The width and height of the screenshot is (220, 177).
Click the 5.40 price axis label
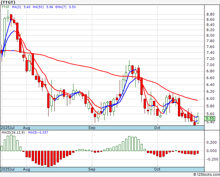pos(210,122)
